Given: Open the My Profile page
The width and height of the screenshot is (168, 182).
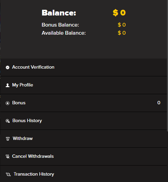Looking at the screenshot, I should pos(84,85).
